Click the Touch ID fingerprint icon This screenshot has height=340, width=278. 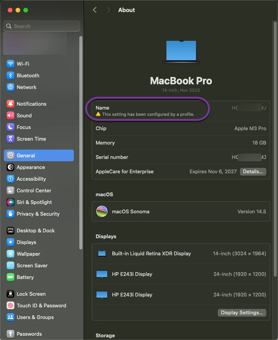[10, 305]
